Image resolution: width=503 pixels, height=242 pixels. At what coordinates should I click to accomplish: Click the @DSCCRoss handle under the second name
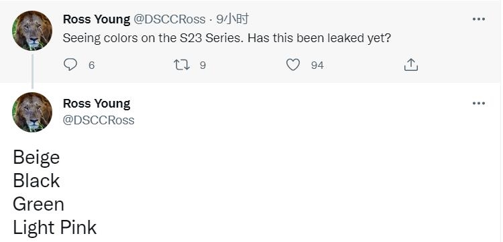click(99, 120)
